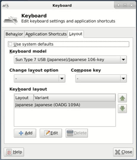
Task: Select the Layout tab
Action: (75, 34)
